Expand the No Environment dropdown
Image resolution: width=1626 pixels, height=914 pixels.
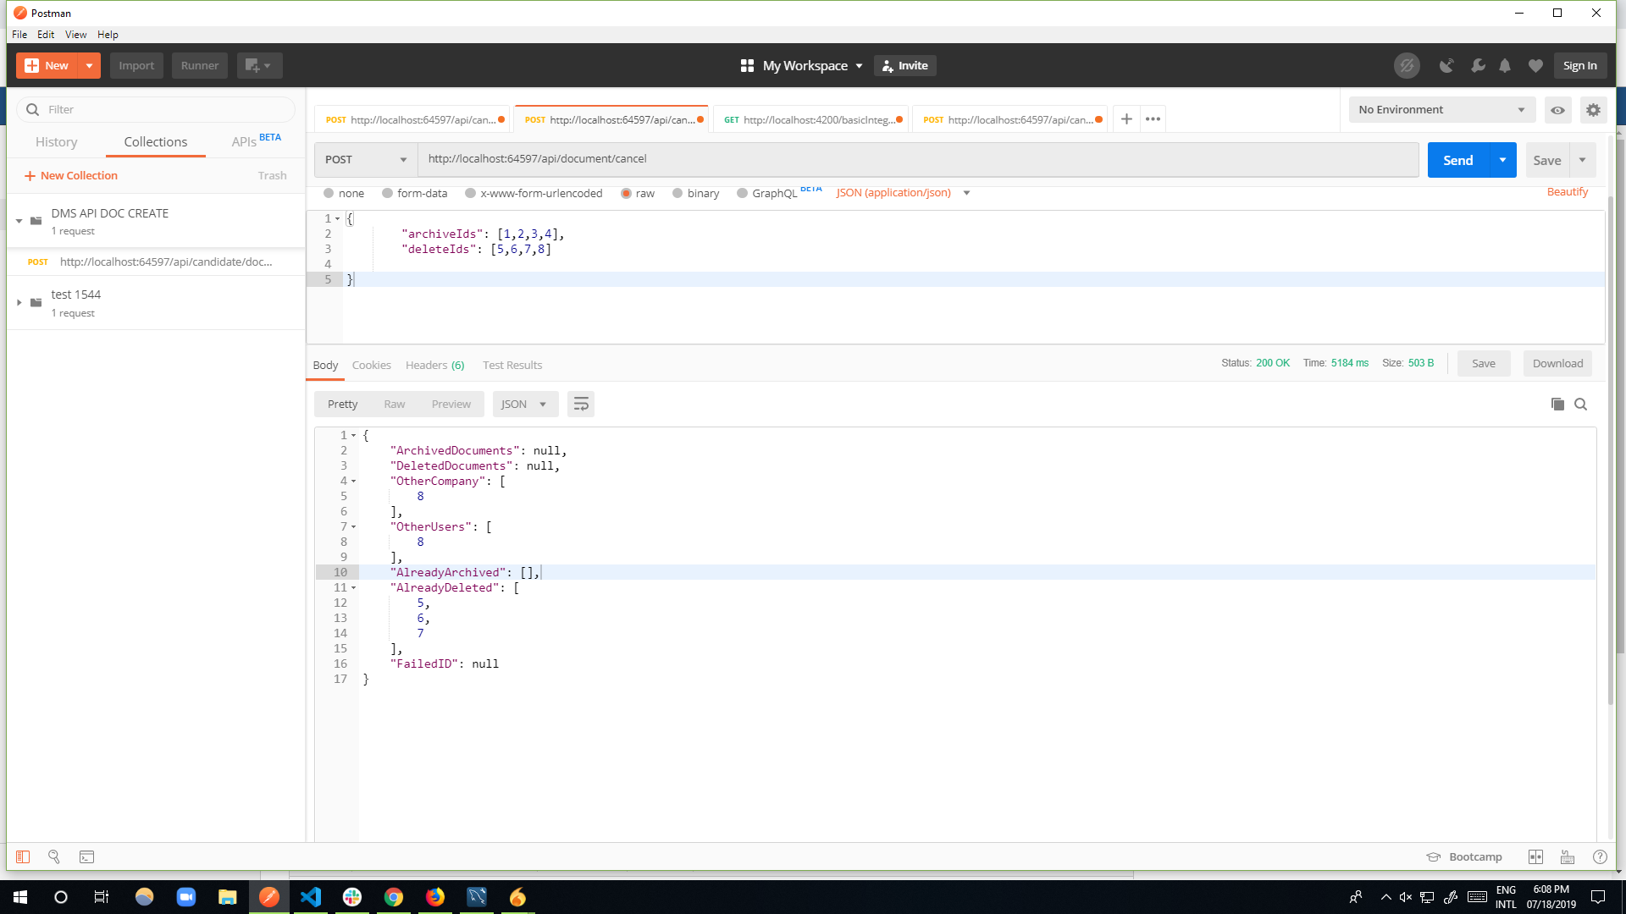[1441, 110]
